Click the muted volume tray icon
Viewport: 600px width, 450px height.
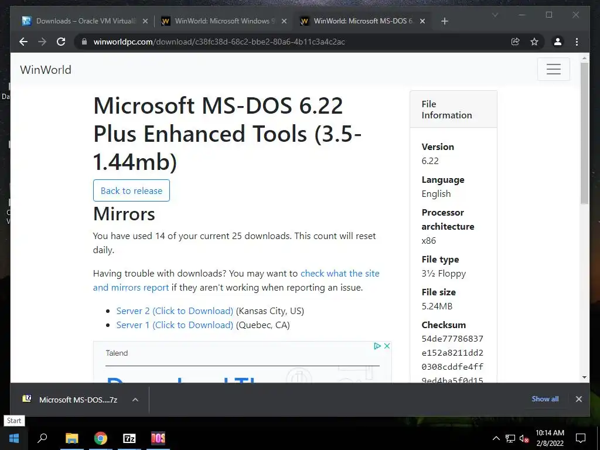pos(524,438)
